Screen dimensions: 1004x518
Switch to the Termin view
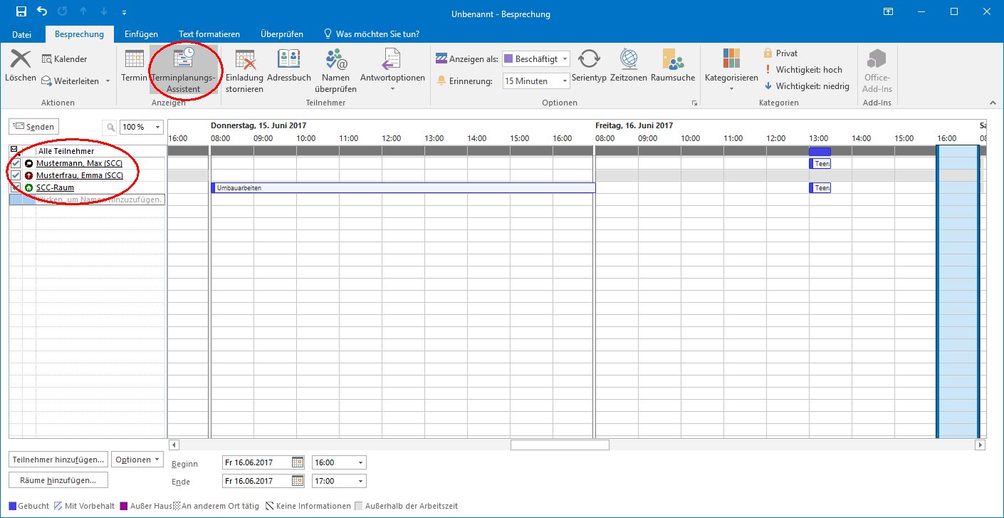(134, 66)
